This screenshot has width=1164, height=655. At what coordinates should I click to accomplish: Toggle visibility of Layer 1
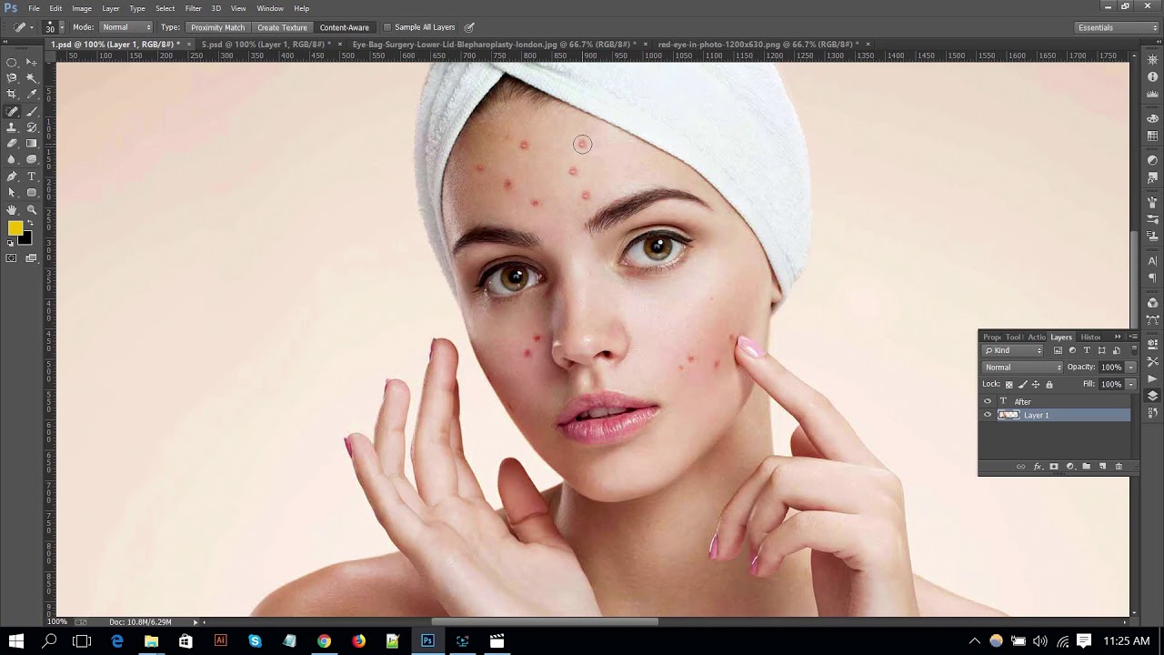988,415
